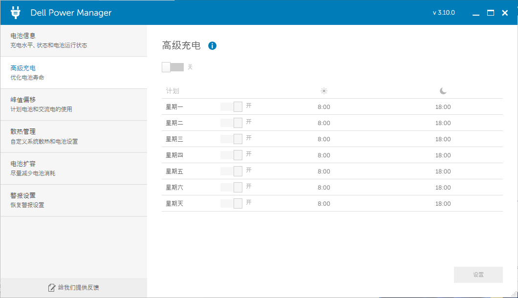This screenshot has width=518, height=298.
Task: Select the 高级充电 sidebar item
Action: point(74,73)
